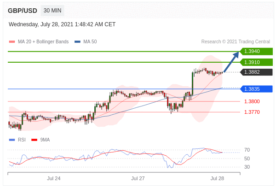Click the blue RSI legend swatch
The image size is (276, 188).
coord(12,140)
